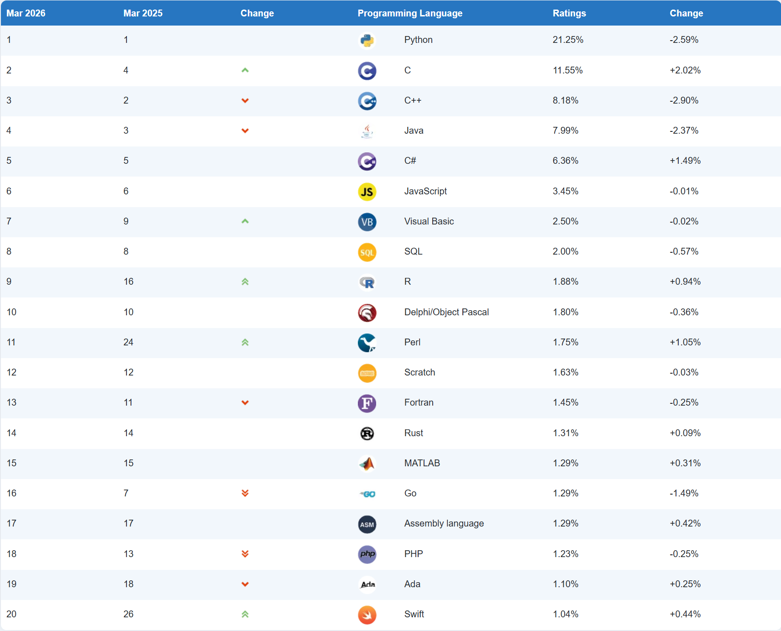The image size is (781, 631).
Task: Click the MATLAB logo icon
Action: (x=367, y=464)
